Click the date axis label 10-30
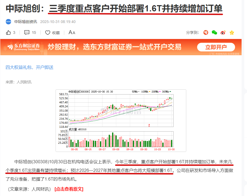This screenshot has width=247, height=196. [171, 149]
